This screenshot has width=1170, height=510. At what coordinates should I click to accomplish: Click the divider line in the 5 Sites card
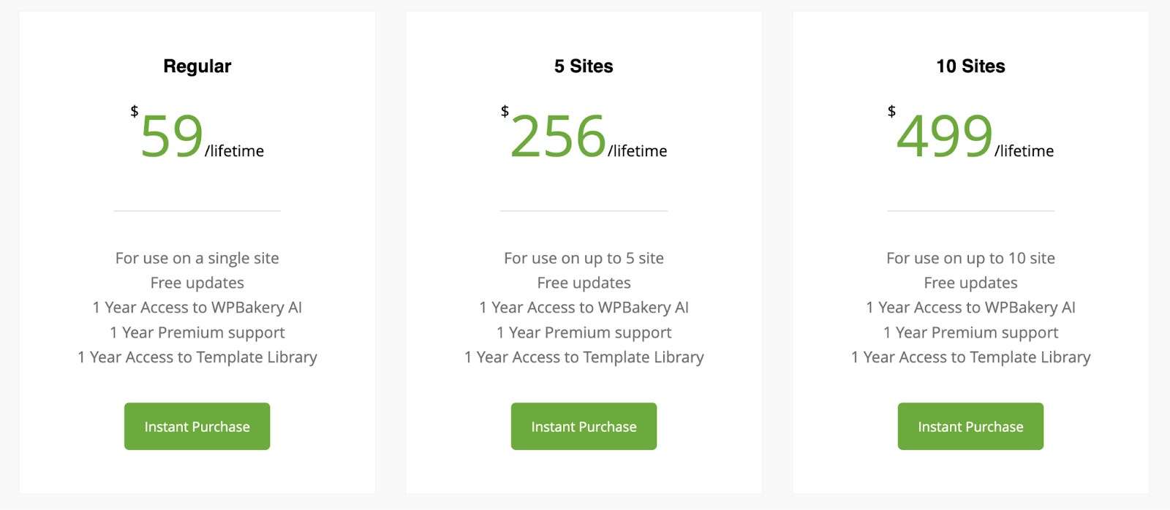click(x=583, y=211)
